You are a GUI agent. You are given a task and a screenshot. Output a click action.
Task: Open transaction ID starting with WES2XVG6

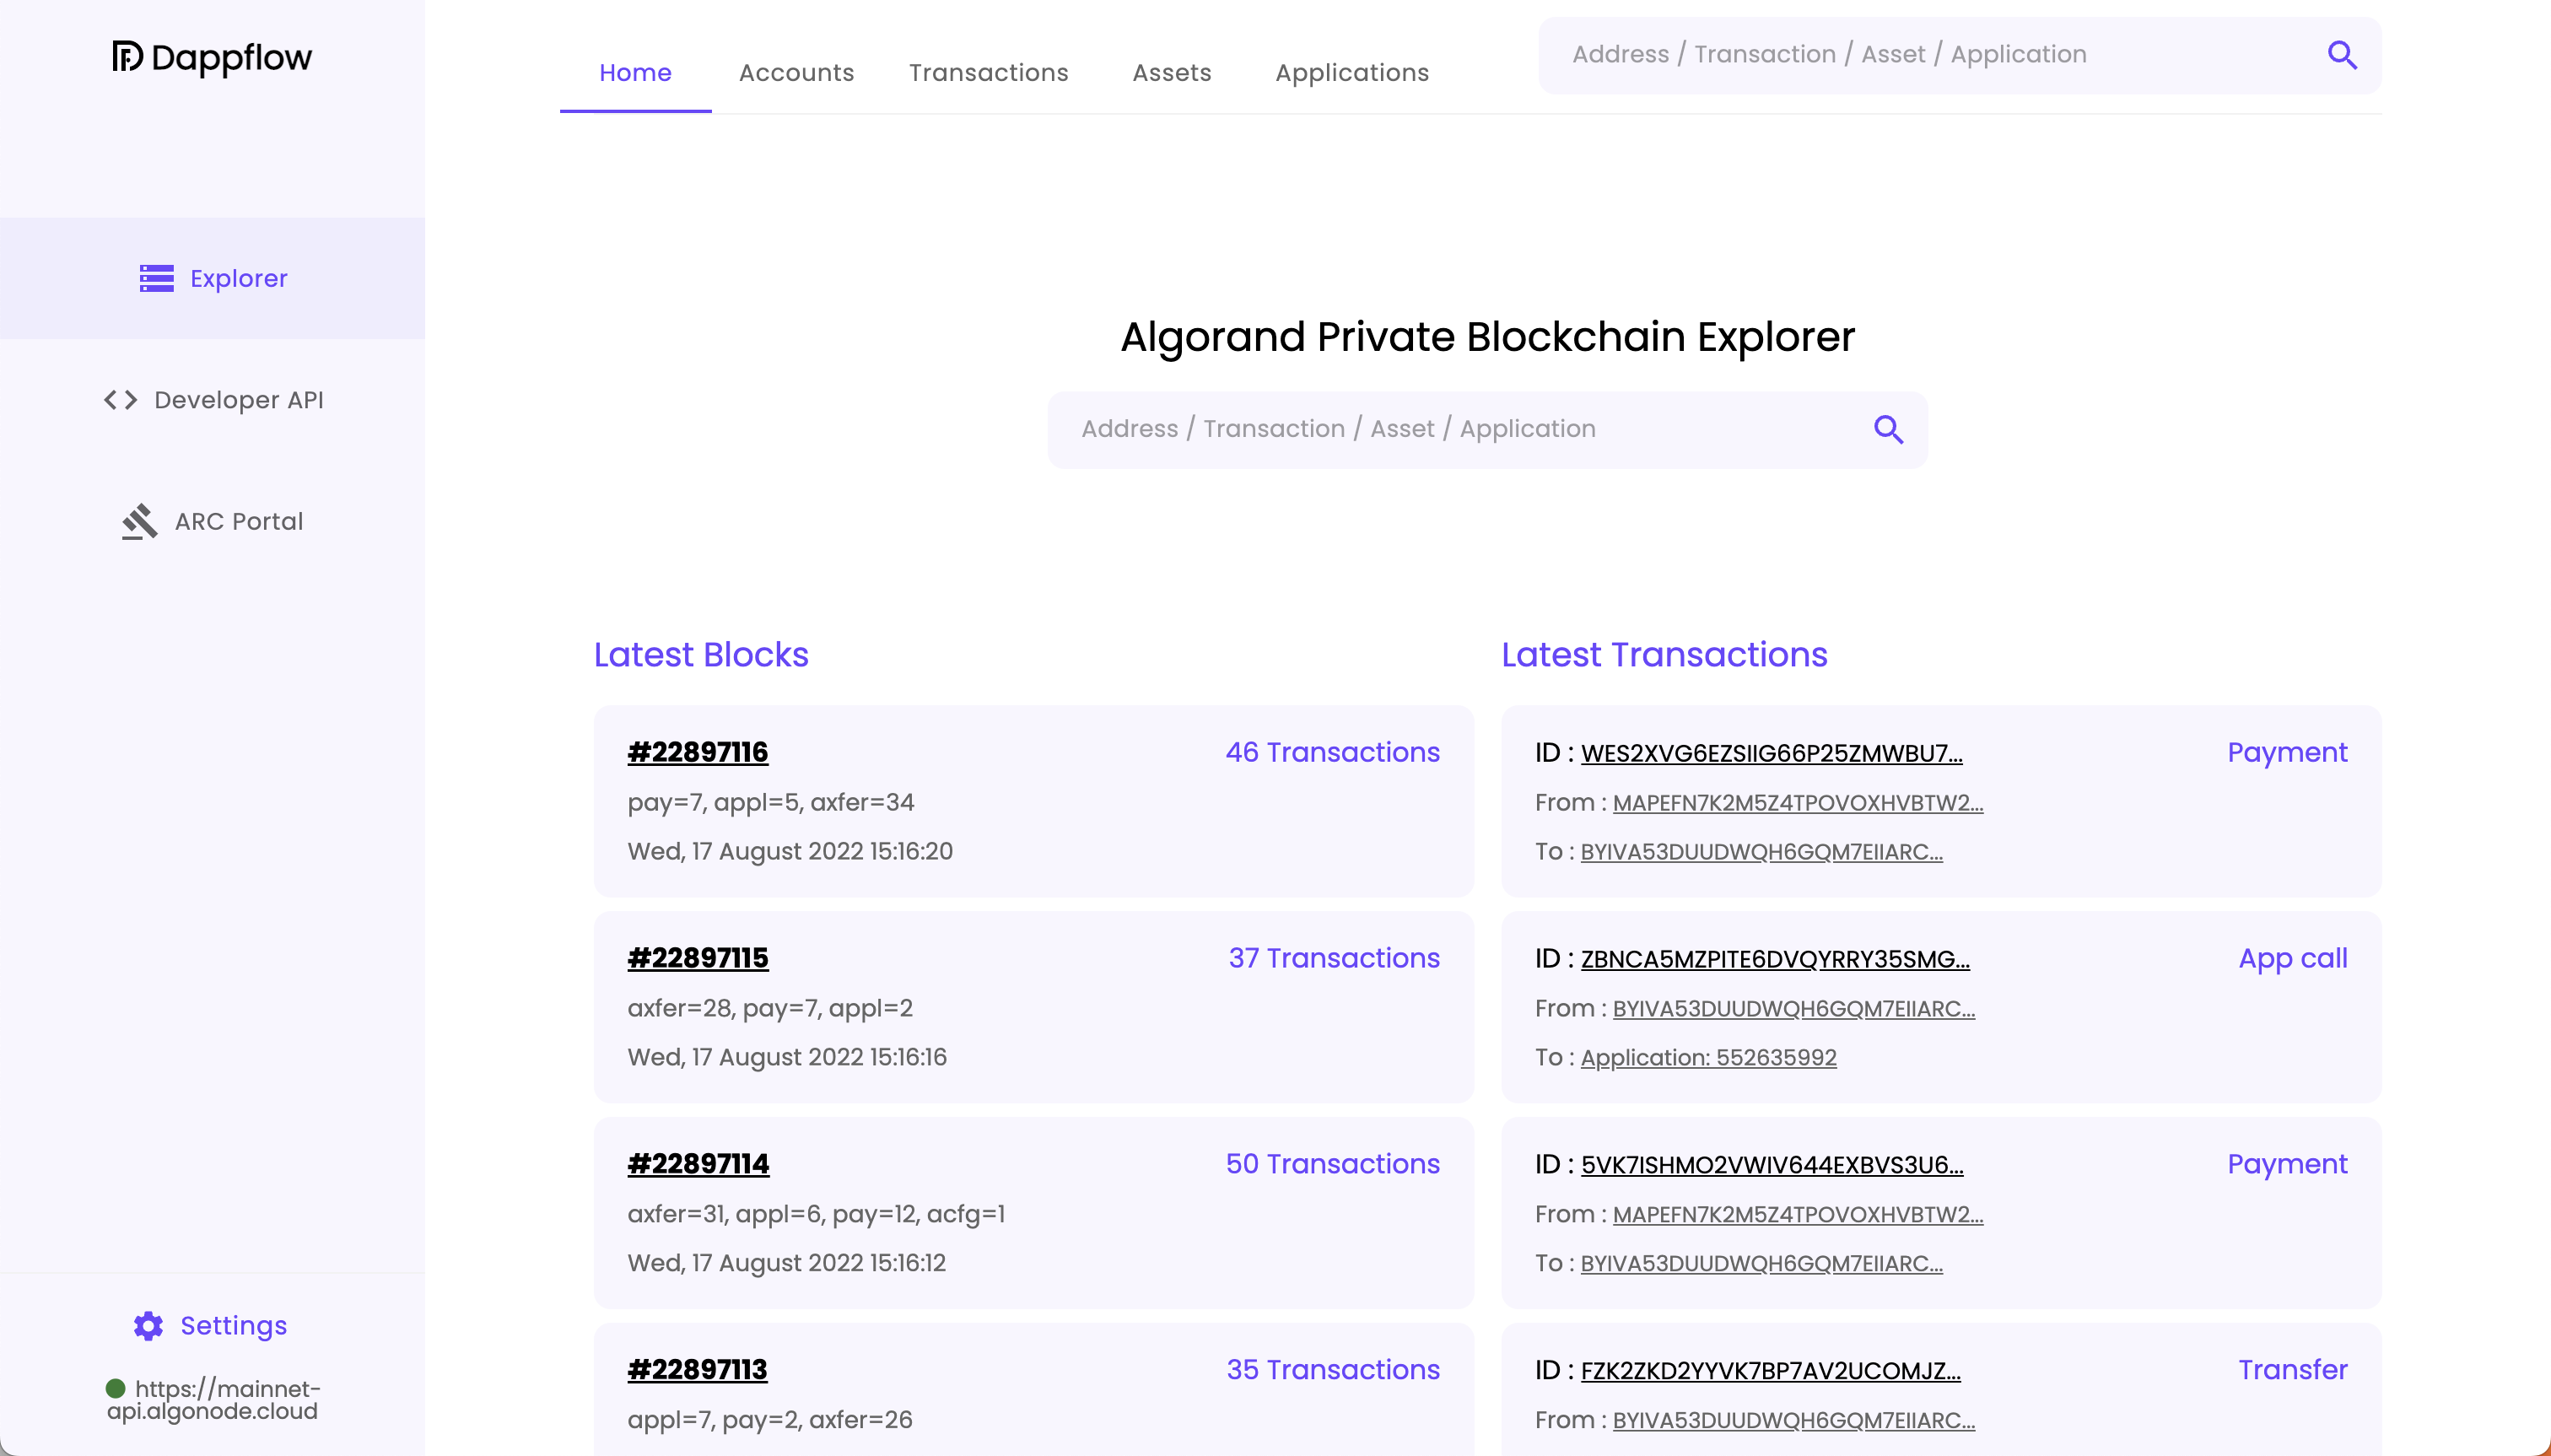pyautogui.click(x=1771, y=753)
